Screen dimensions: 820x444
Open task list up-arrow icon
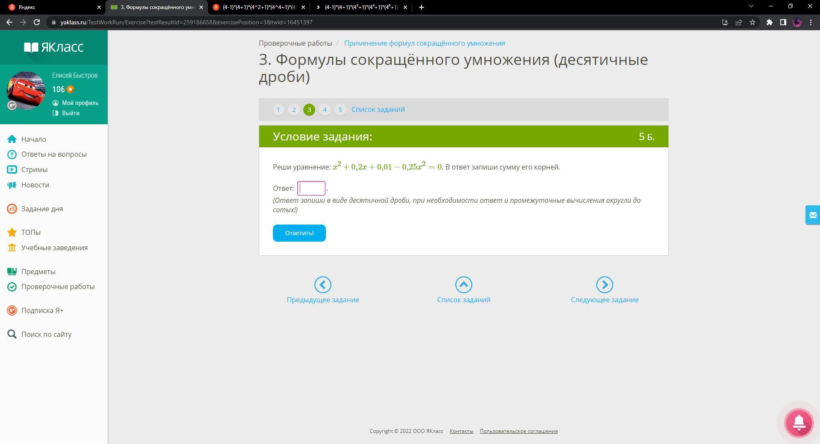coord(463,285)
